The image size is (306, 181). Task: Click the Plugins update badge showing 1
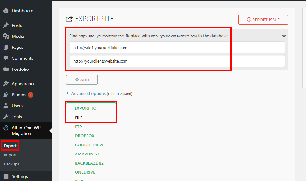point(31,95)
